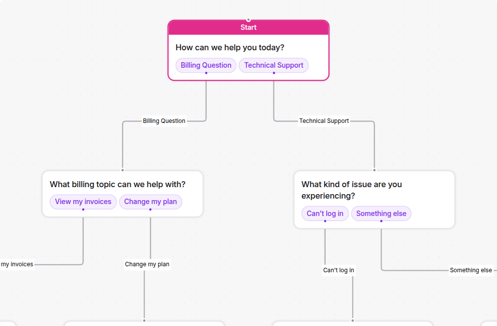Click the "Can't log in" option chip
The image size is (497, 326).
325,213
